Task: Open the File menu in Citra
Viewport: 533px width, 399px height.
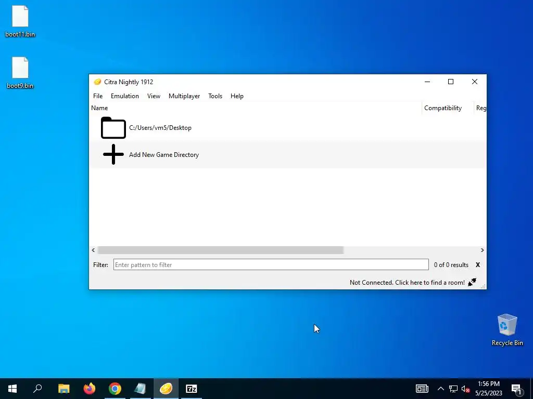Action: [98, 96]
